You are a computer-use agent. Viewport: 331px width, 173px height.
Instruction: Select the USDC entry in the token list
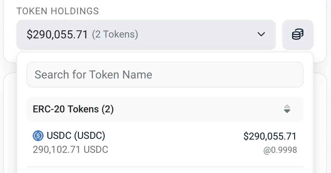pyautogui.click(x=165, y=143)
